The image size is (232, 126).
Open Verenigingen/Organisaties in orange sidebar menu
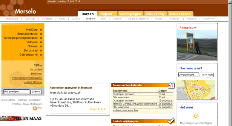pyautogui.click(x=20, y=38)
